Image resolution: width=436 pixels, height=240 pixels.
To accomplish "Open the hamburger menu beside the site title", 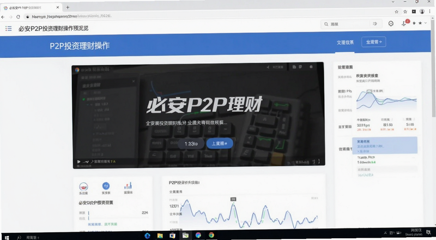I will click(9, 28).
